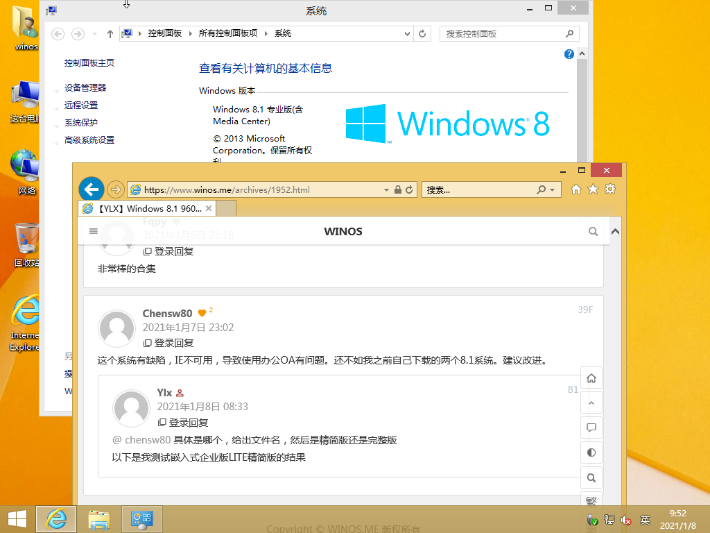The height and width of the screenshot is (533, 710).
Task: Open the IE tools gear menu
Action: (x=610, y=189)
